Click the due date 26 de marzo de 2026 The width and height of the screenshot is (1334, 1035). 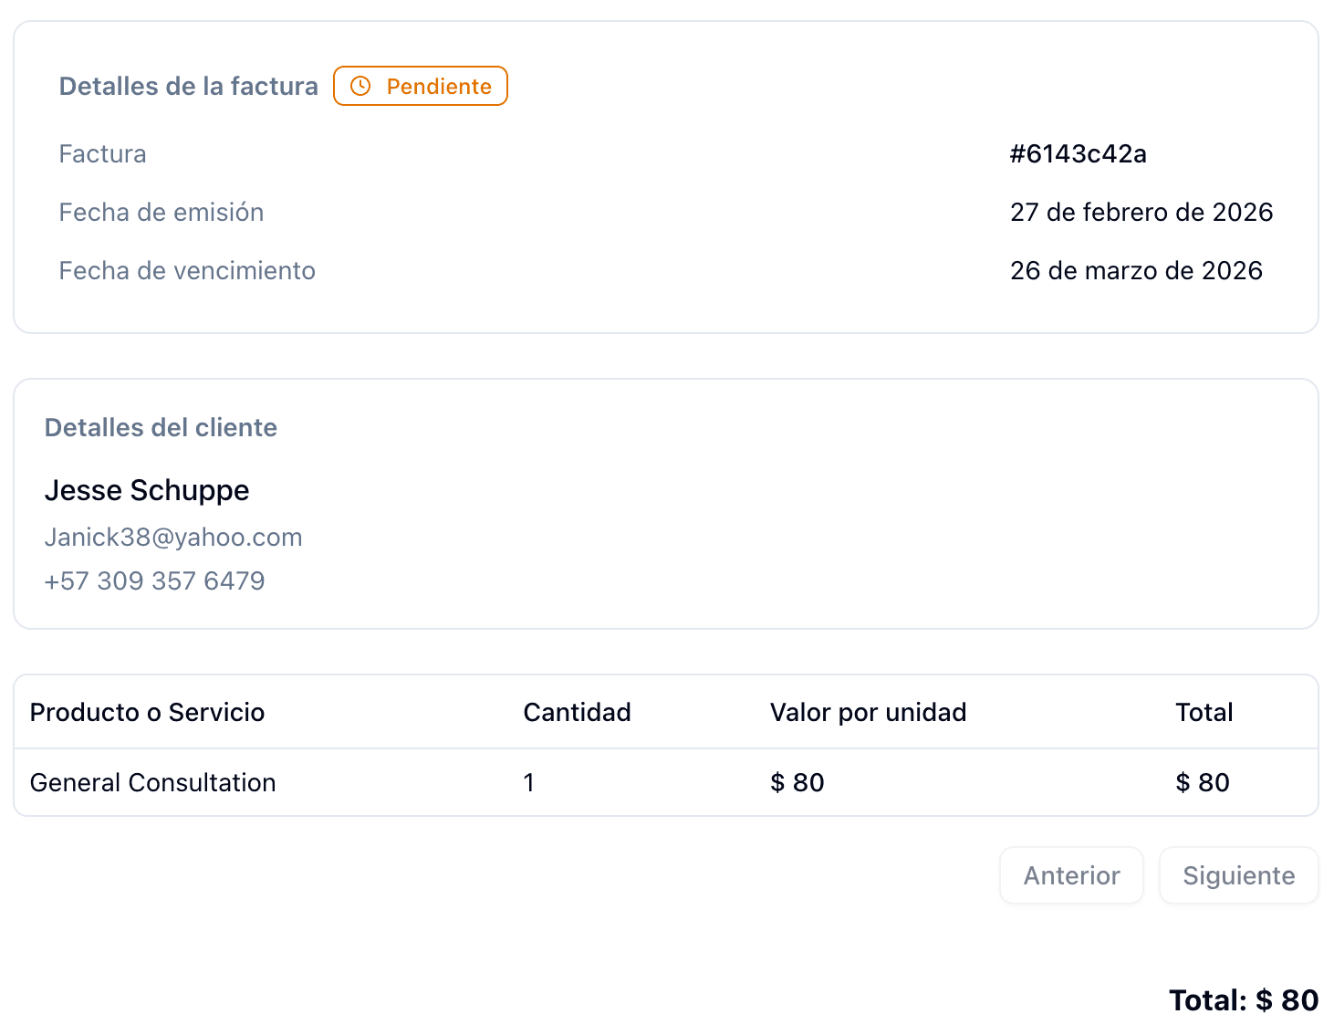coord(1136,271)
